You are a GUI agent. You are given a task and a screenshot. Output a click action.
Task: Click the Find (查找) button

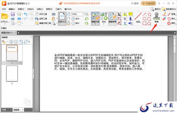(x=156, y=9)
